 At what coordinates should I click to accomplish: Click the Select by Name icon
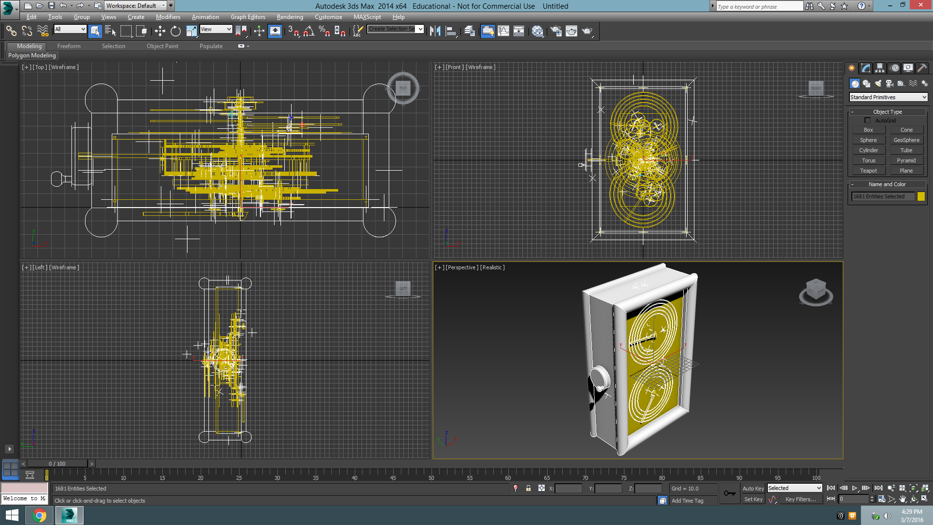pyautogui.click(x=110, y=31)
